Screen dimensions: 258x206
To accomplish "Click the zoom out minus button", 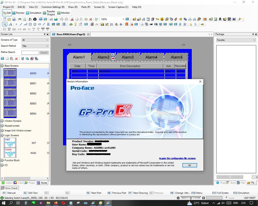I will 178,198.
